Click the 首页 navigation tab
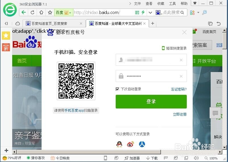Viewport: 228px width, 162px height. 22,61
